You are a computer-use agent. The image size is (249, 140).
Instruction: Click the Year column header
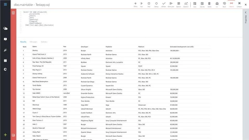pyautogui.click(x=65, y=46)
